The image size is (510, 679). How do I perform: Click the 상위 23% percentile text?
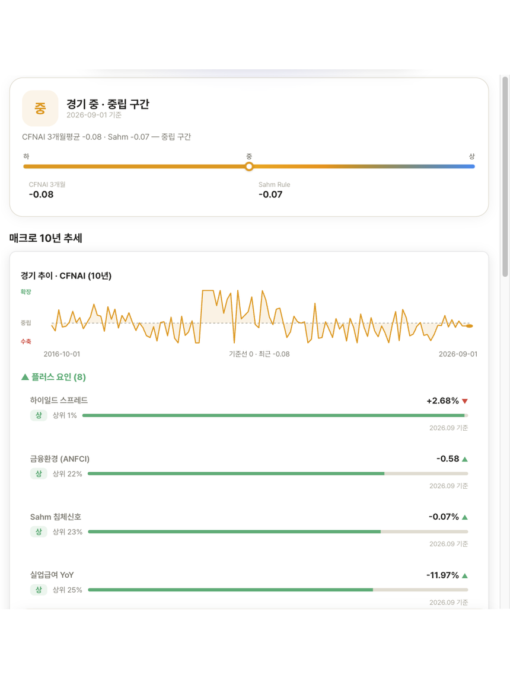tap(67, 532)
